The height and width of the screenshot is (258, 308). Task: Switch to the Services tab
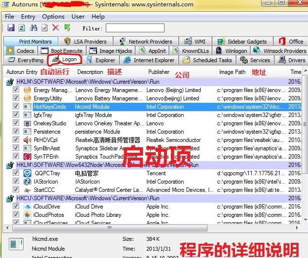(255, 60)
